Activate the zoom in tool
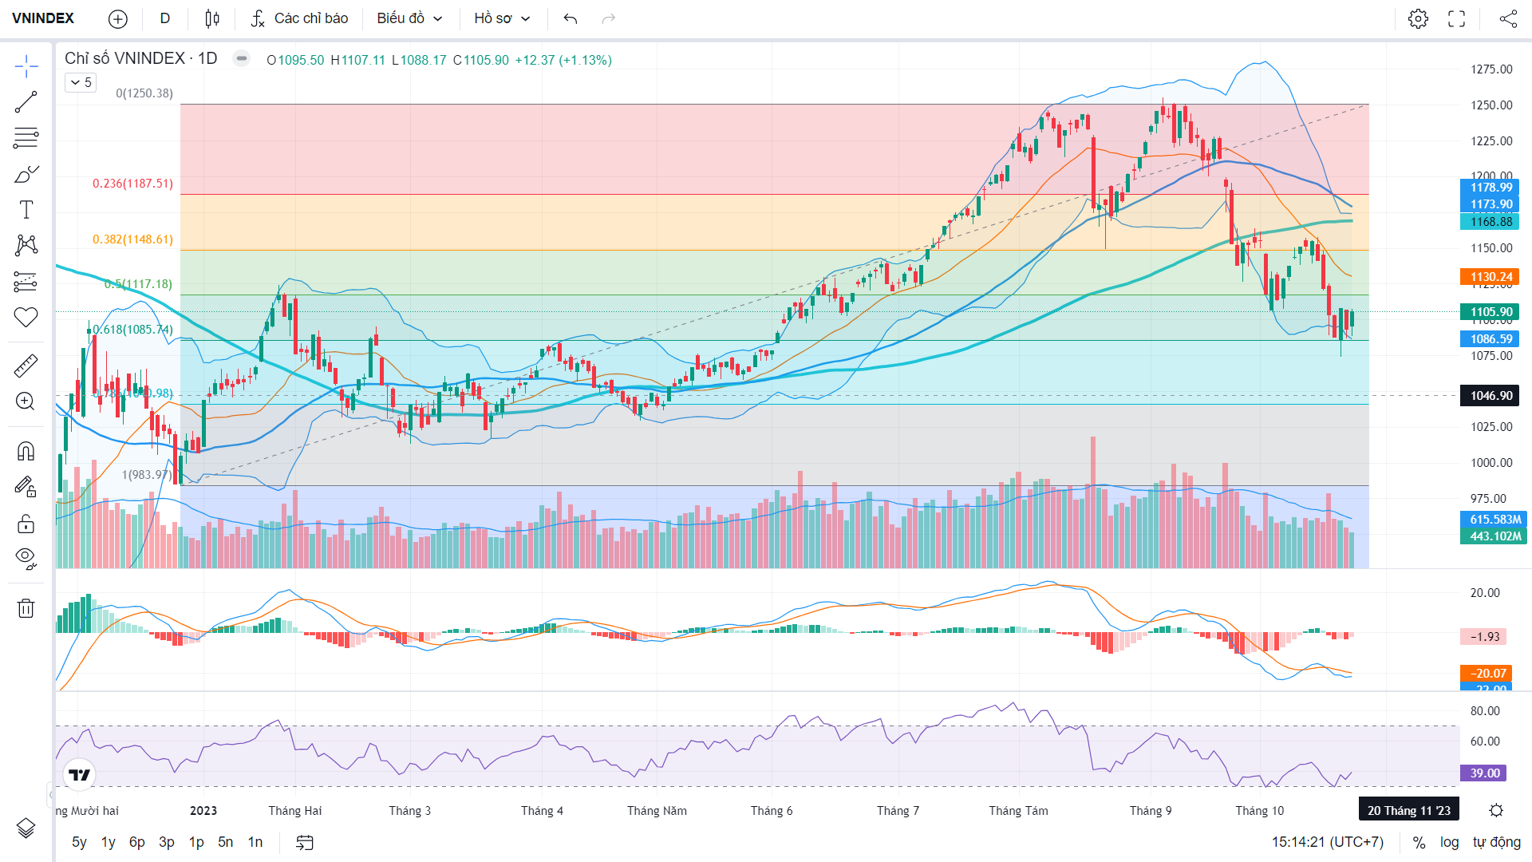Viewport: 1532px width, 862px height. click(x=26, y=401)
